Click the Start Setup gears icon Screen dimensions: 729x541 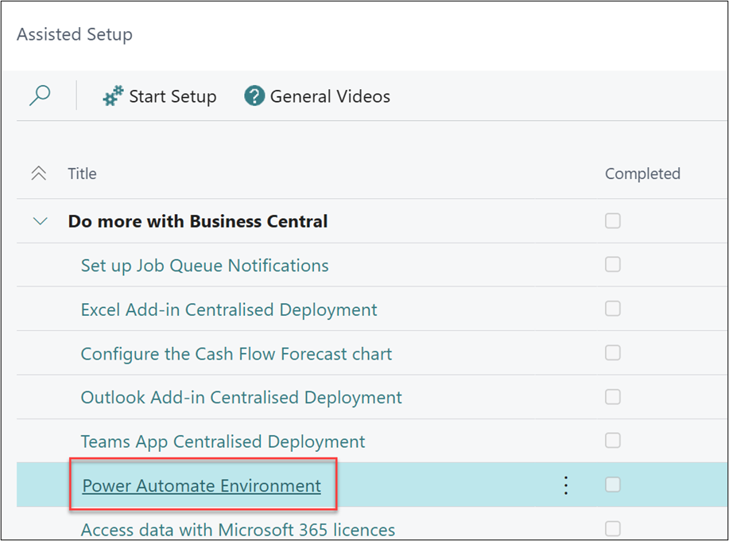[x=114, y=96]
